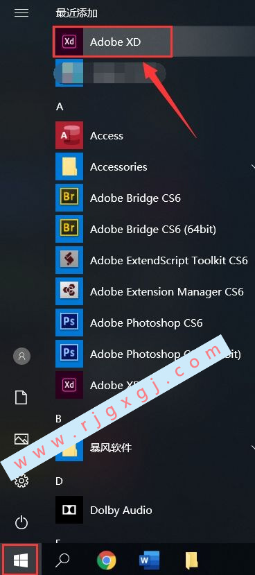Open the Documents shortcut in sidebar
This screenshot has height=575, width=255.
(x=21, y=397)
